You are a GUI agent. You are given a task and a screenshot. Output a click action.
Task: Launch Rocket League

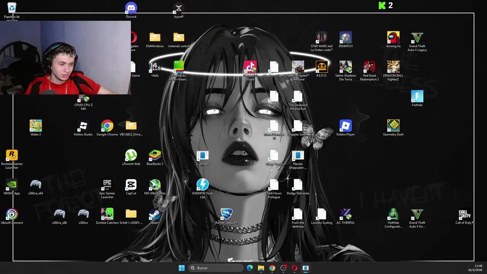tap(226, 216)
